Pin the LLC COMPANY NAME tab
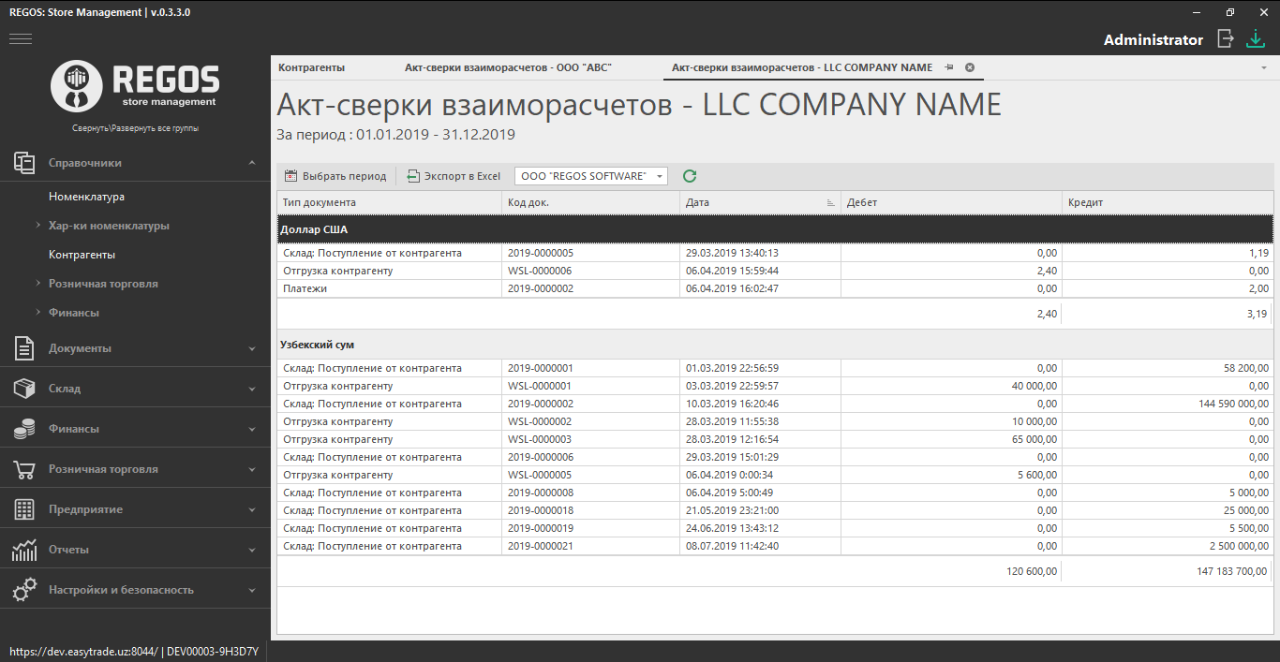The width and height of the screenshot is (1280, 662). click(x=949, y=67)
